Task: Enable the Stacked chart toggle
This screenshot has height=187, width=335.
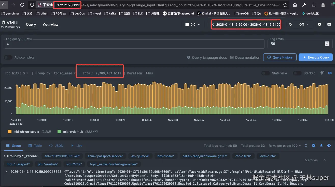Action: pyautogui.click(x=297, y=73)
